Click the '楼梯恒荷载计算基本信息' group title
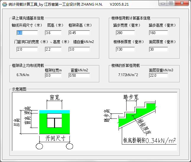This screenshot has height=162, width=191. [131, 18]
